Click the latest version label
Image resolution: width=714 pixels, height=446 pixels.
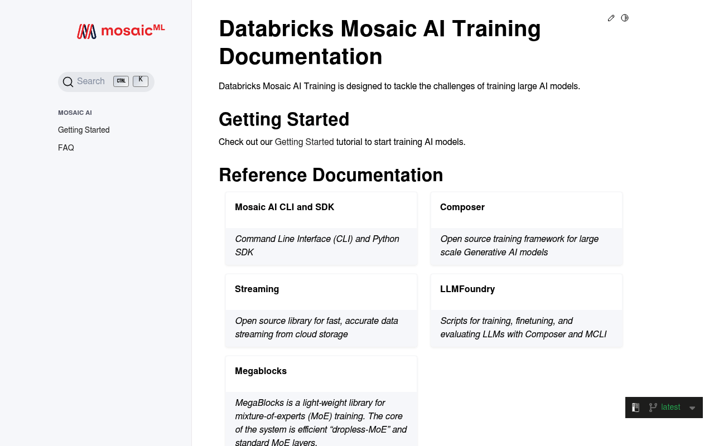[670, 408]
